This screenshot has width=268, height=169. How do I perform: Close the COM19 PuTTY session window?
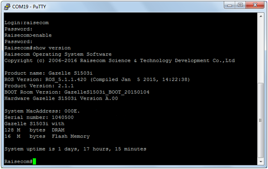[255, 5]
